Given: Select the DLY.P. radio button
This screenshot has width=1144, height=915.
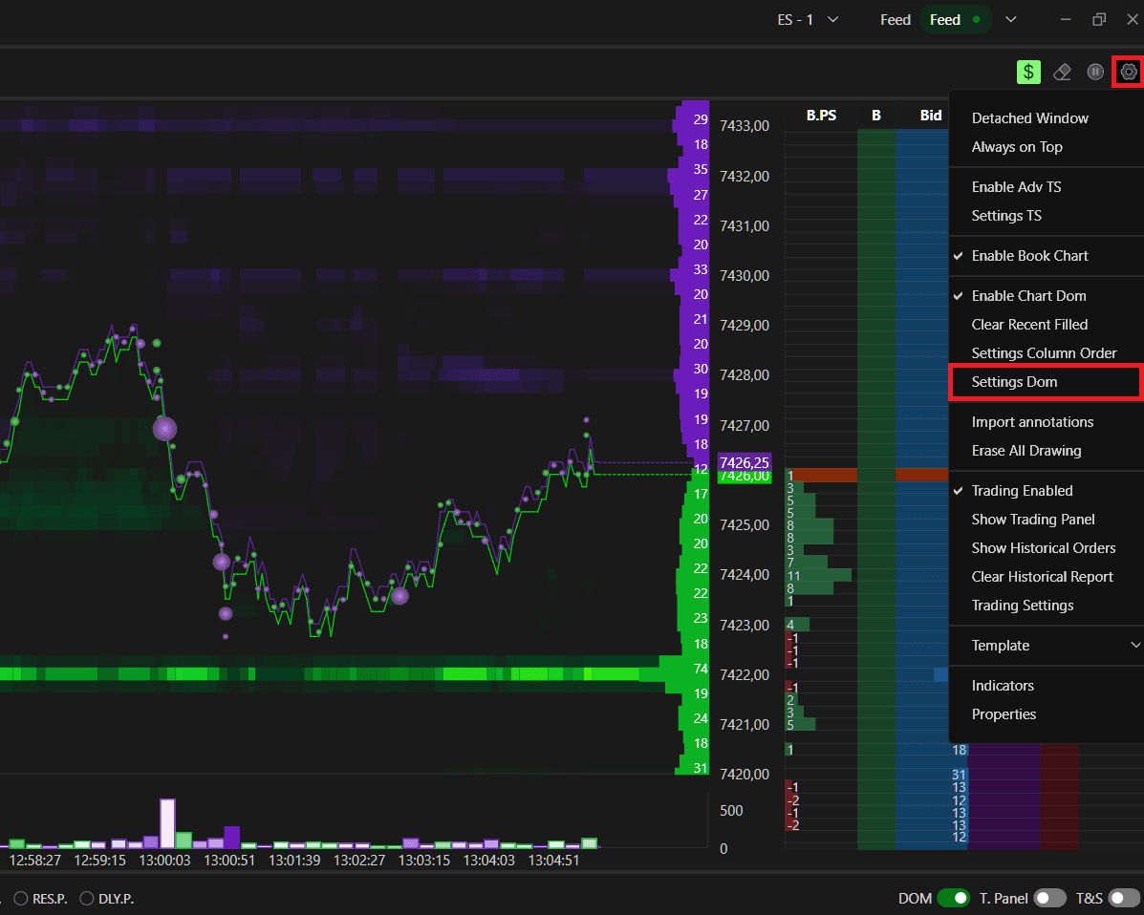Looking at the screenshot, I should pyautogui.click(x=87, y=898).
